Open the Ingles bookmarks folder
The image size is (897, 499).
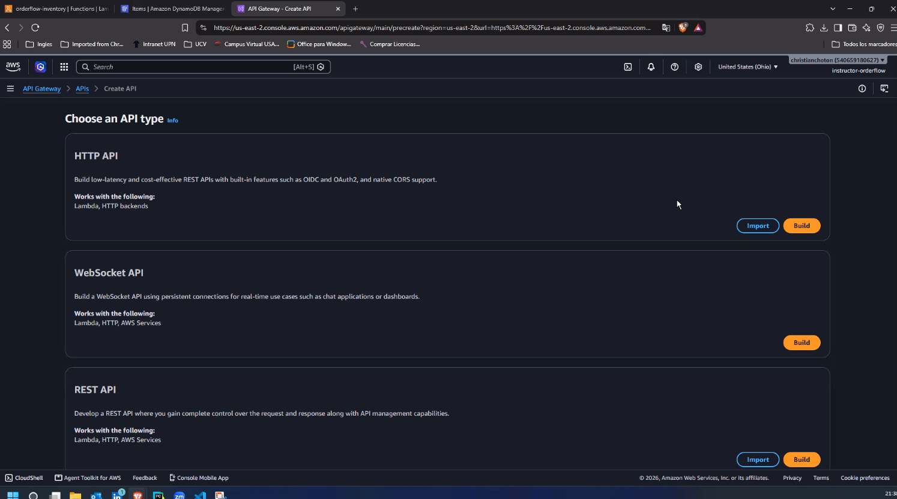tap(39, 44)
